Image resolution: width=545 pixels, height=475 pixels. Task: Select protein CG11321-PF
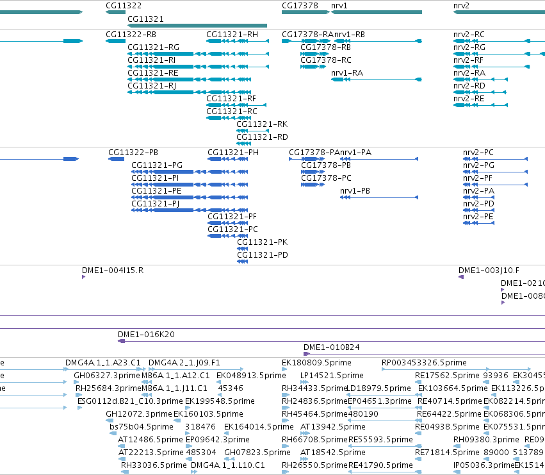[227, 223]
